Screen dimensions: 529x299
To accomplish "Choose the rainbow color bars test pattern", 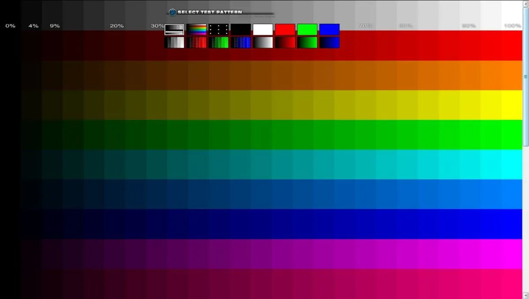I will (x=197, y=30).
